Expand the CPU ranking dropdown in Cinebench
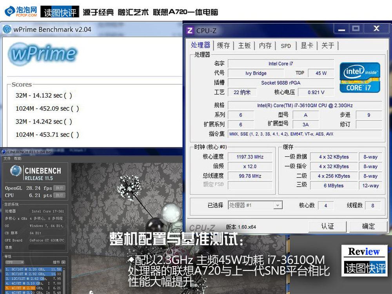 15,262
